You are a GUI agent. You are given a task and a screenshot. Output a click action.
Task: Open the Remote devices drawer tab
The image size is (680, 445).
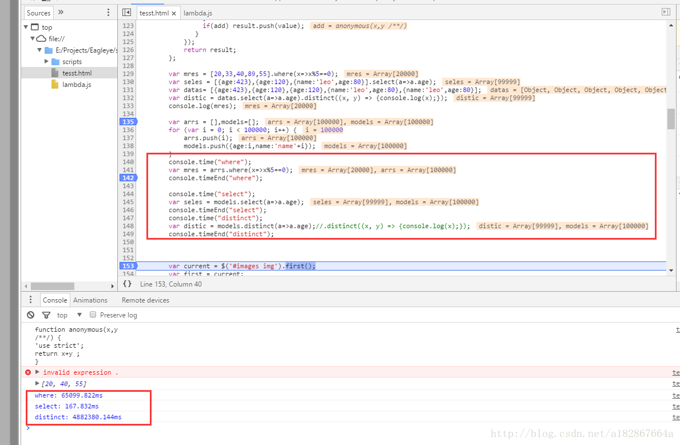click(145, 300)
